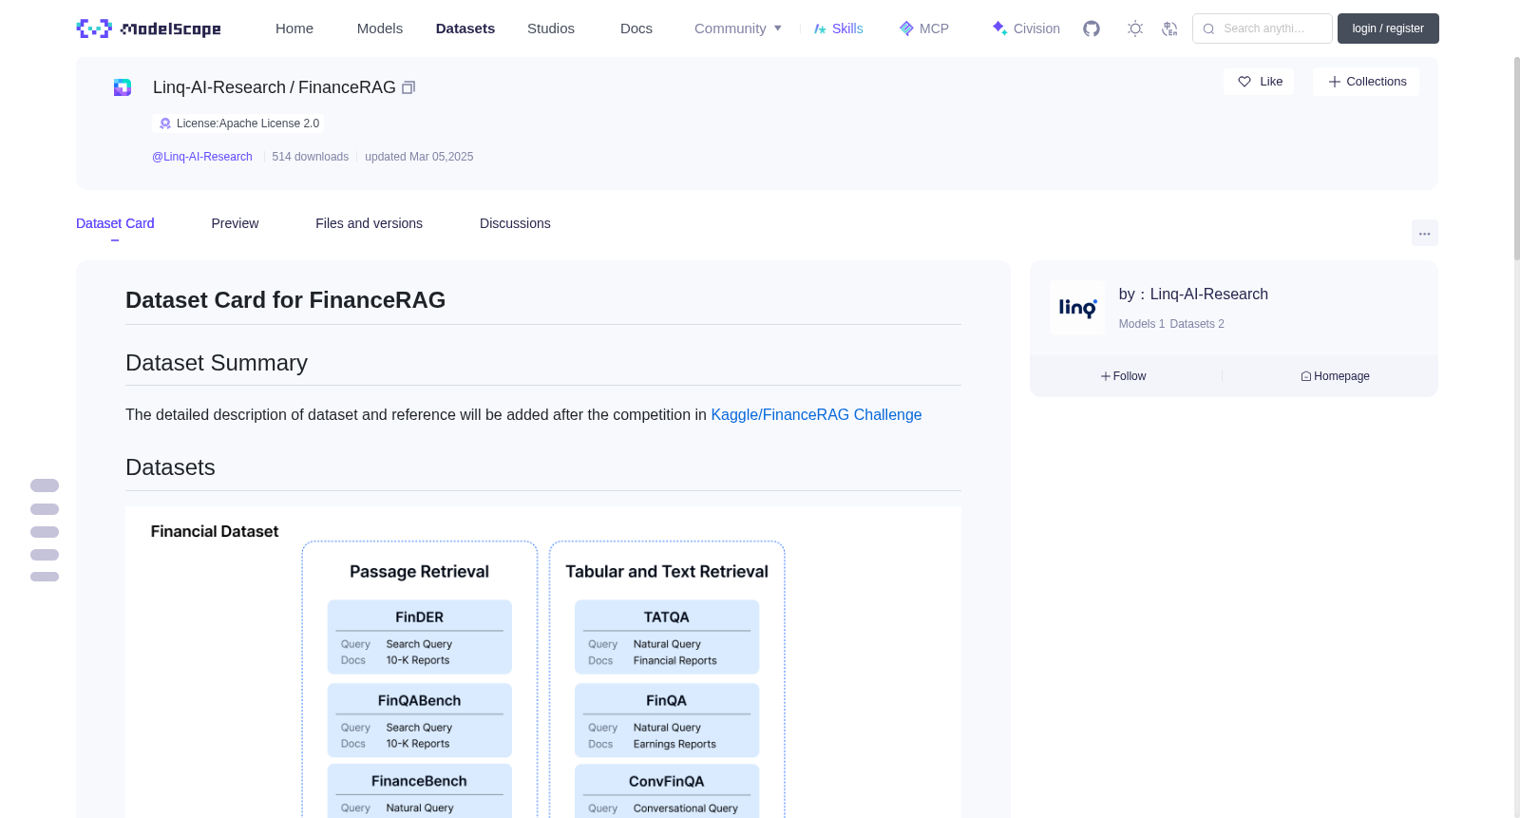The height and width of the screenshot is (818, 1520).
Task: Click the TATQA box in the diagram
Action: 667,637
